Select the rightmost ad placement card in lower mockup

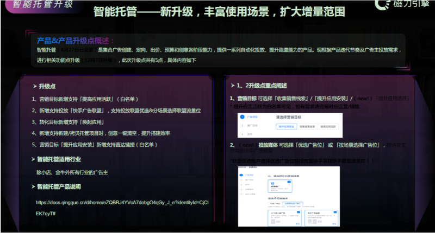click(321, 218)
